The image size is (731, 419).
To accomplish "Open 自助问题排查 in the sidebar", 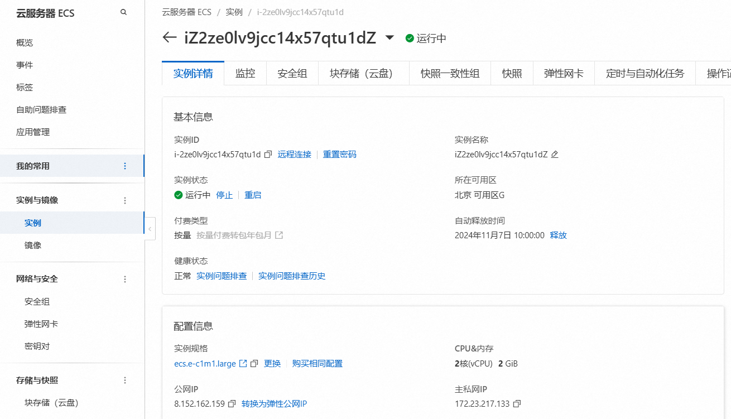I will pyautogui.click(x=41, y=110).
